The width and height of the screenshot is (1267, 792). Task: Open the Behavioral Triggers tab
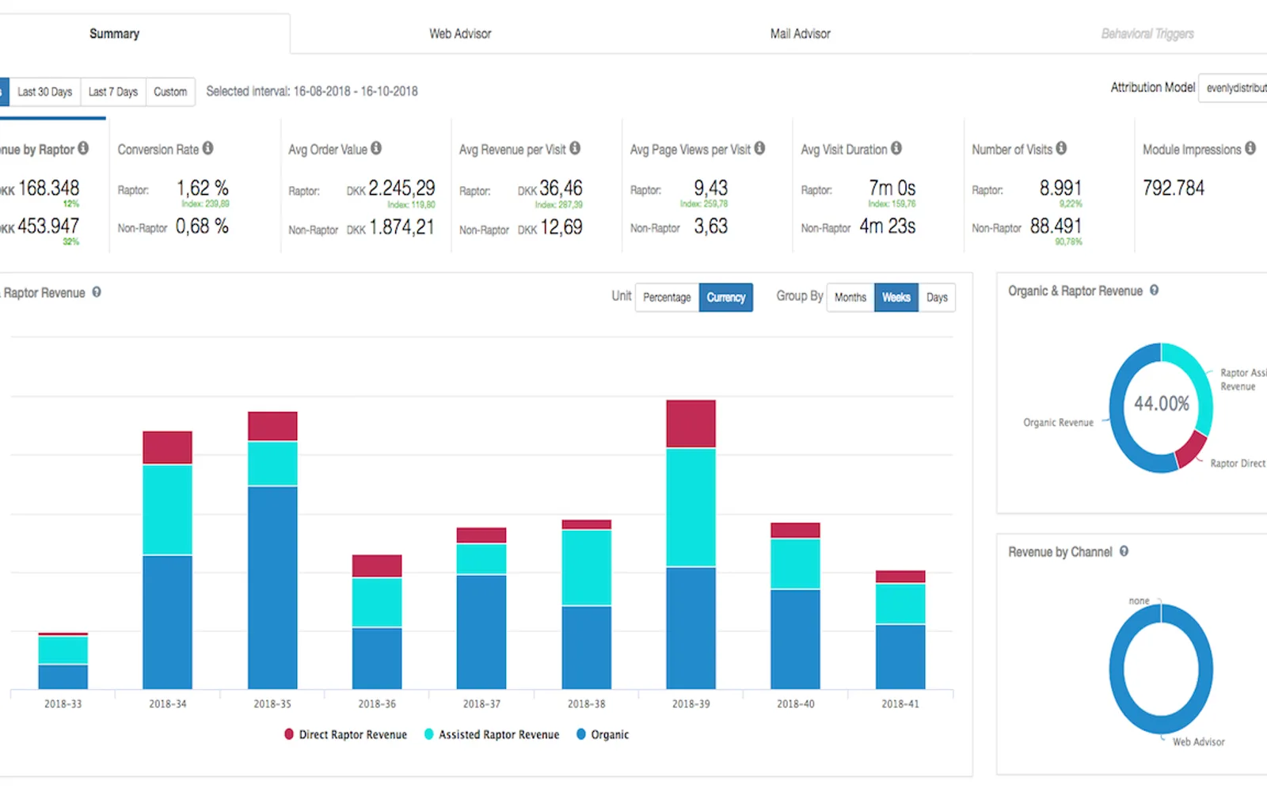[1147, 34]
